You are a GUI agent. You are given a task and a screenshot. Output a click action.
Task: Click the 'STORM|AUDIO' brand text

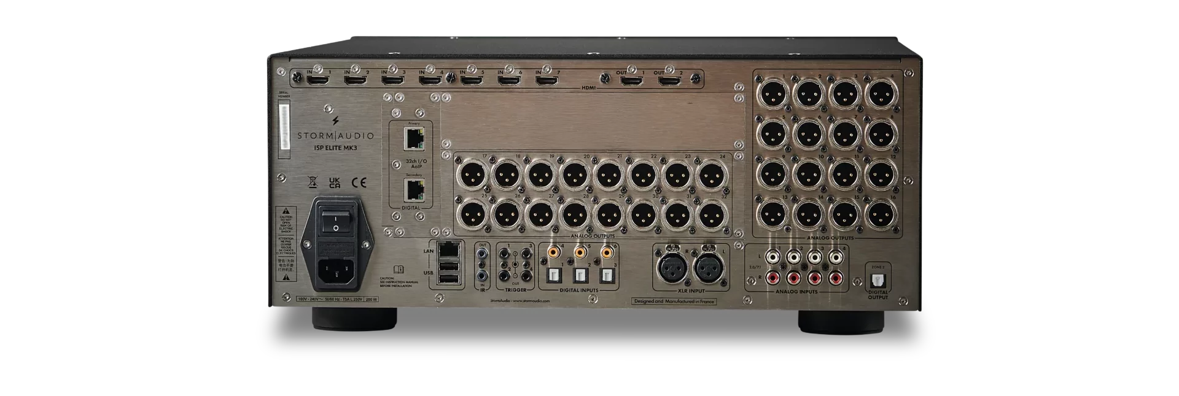pos(335,135)
